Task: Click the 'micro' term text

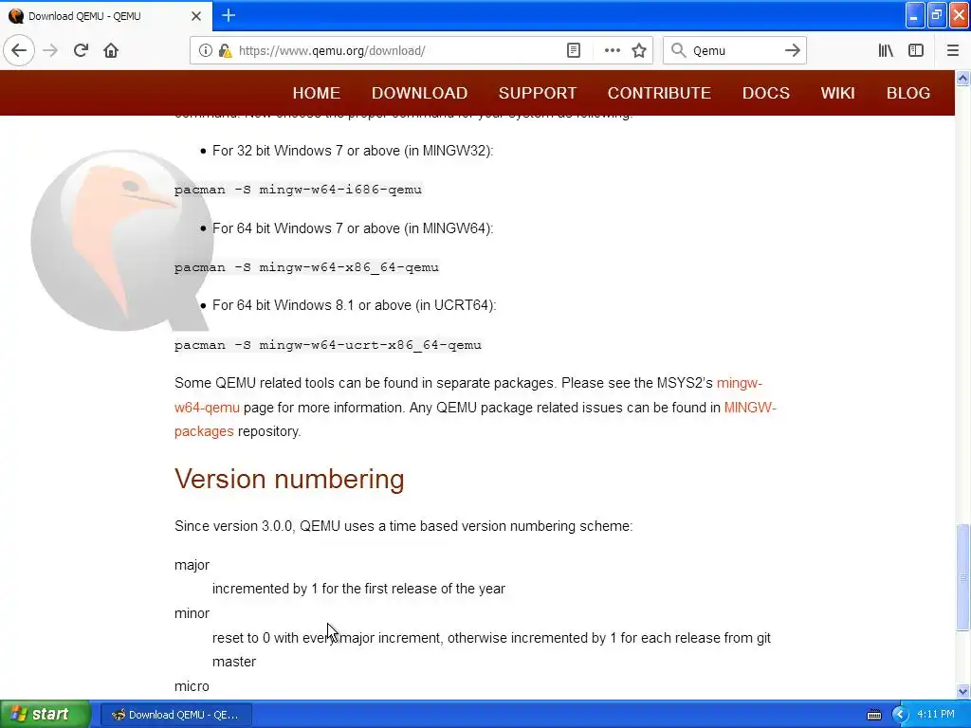Action: coord(192,686)
